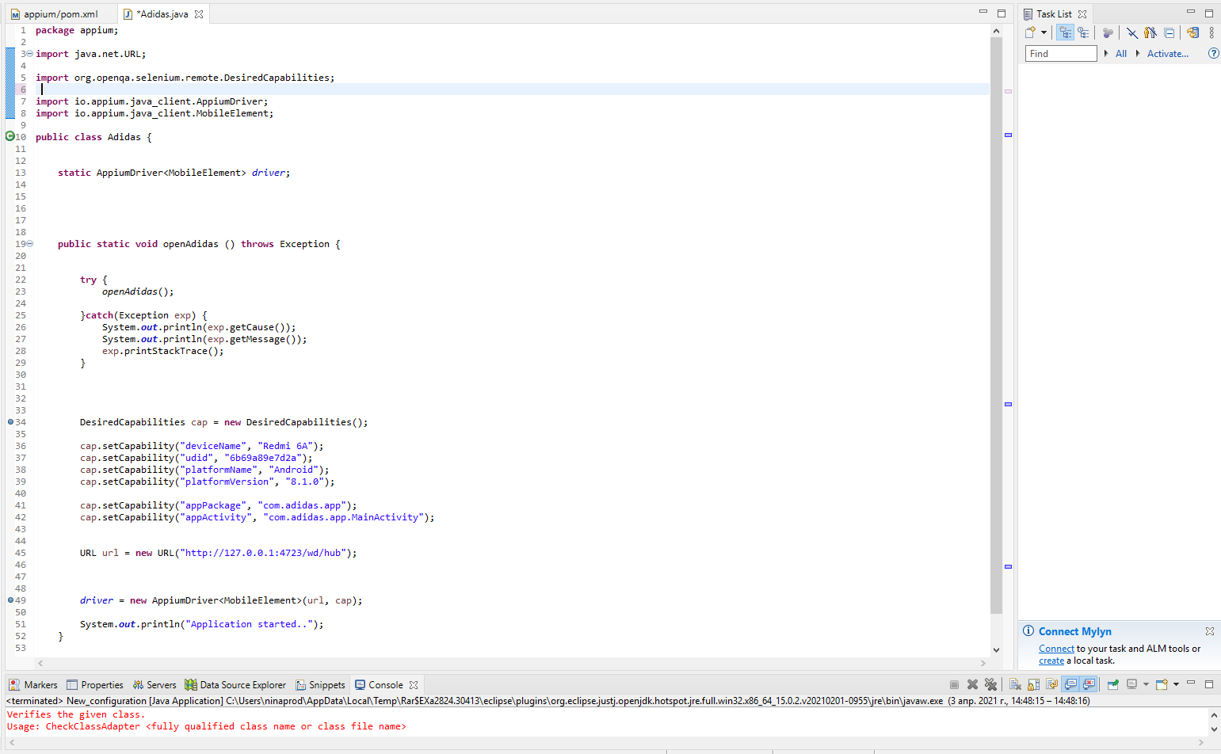Click the Focus on Workweek icon
This screenshot has width=1221, height=754.
pos(1108,32)
